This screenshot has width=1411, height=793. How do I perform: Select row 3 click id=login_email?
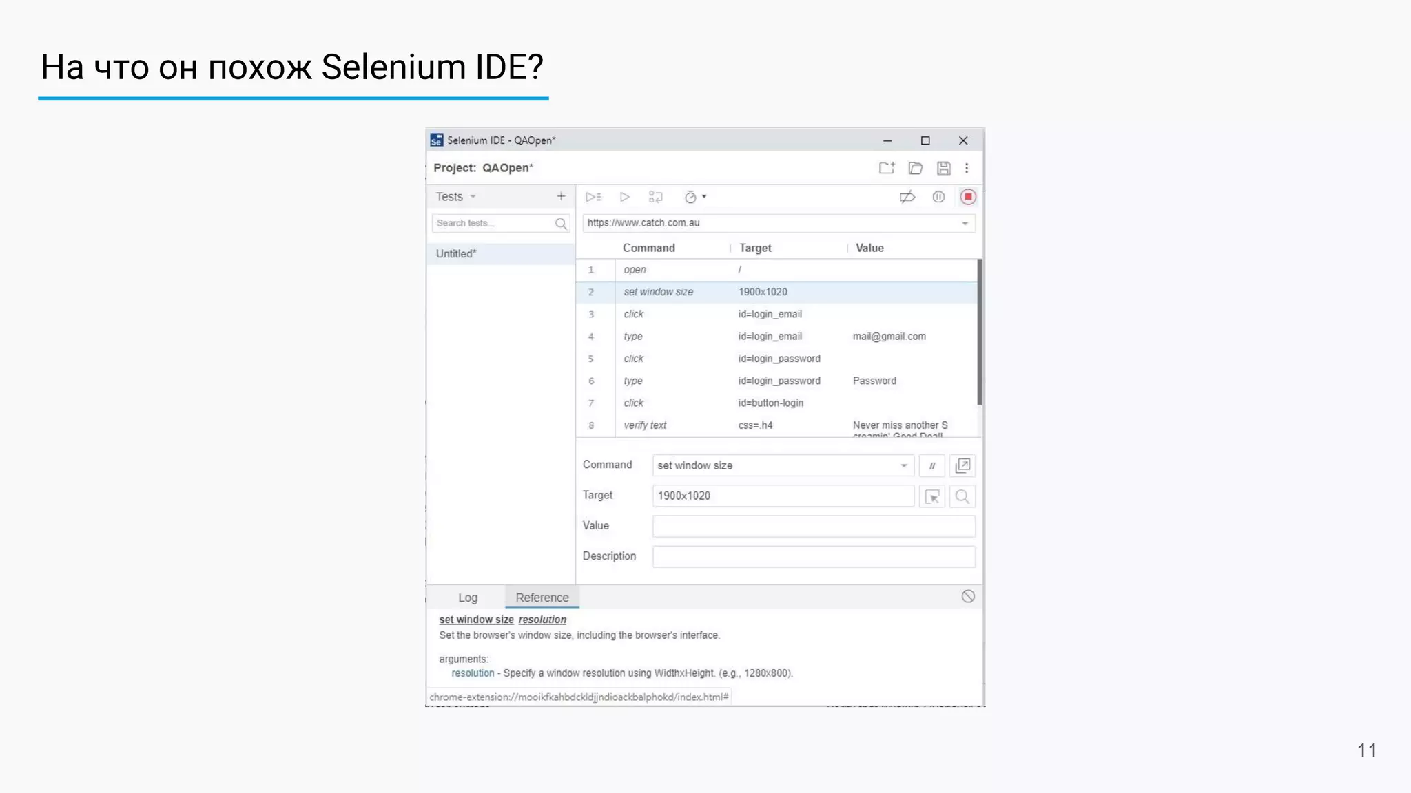click(776, 315)
